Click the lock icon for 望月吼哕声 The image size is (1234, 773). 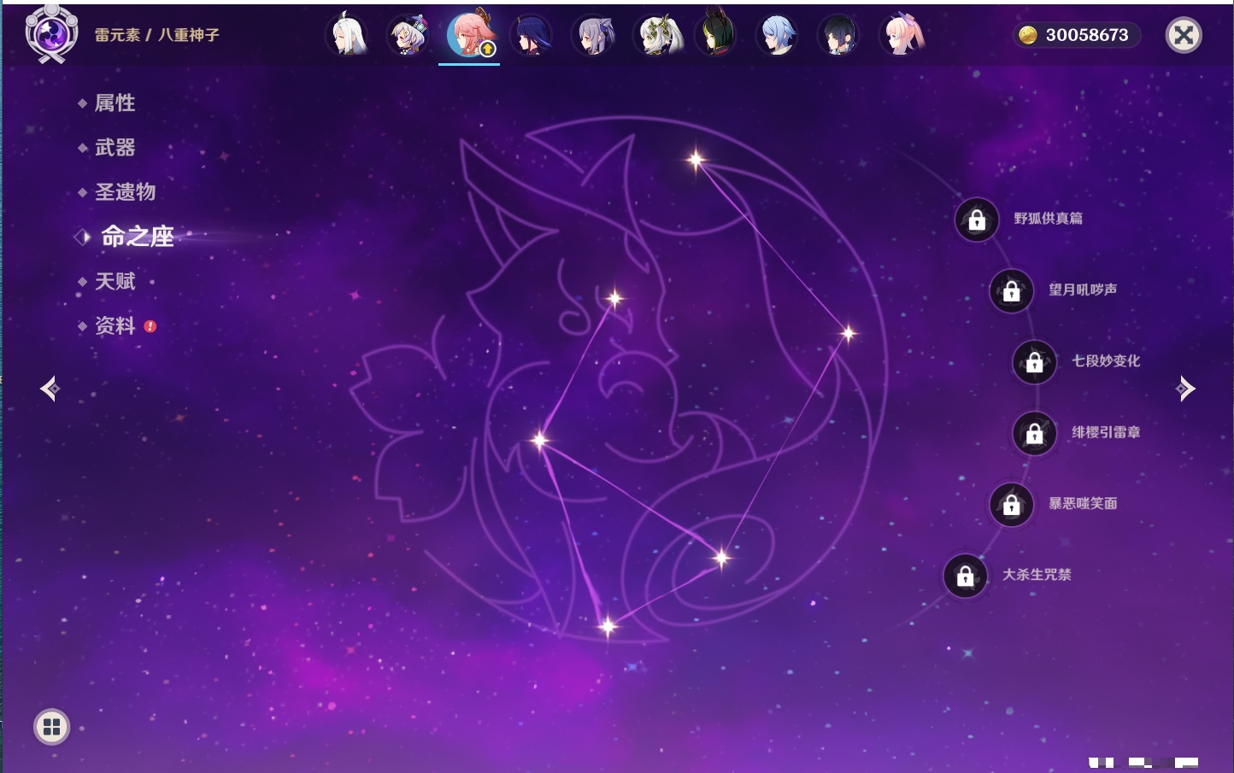tap(1012, 291)
